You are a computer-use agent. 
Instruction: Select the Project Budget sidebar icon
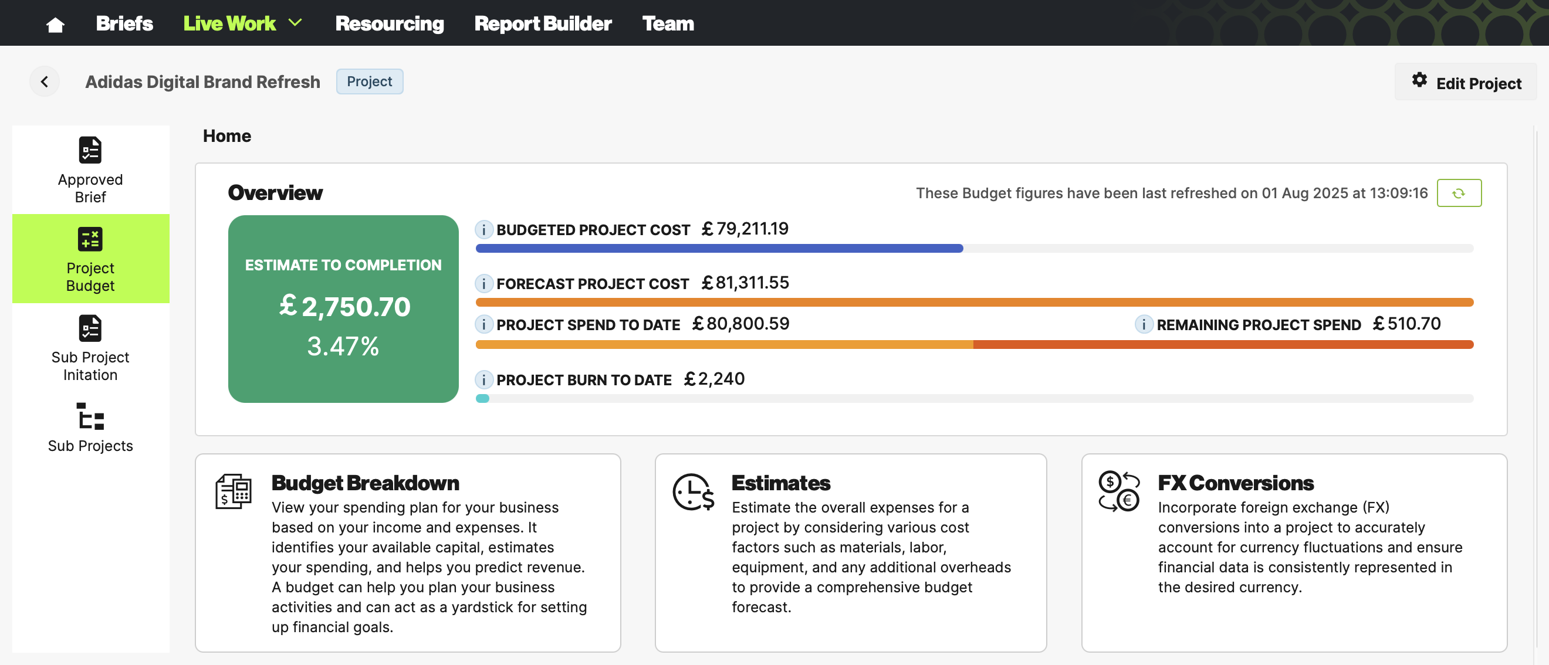pos(90,240)
